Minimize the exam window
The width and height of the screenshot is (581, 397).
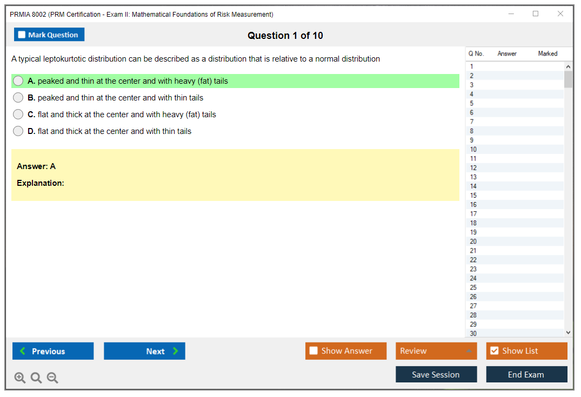[511, 14]
